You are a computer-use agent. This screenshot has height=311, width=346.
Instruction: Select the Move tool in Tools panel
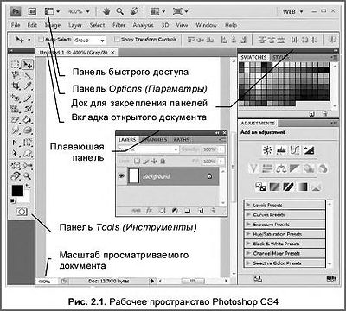pyautogui.click(x=28, y=65)
